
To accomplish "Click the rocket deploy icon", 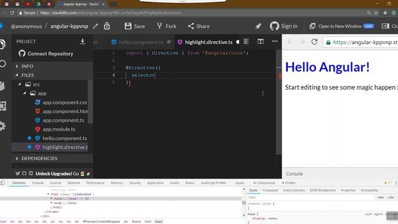I will [x=258, y=26].
